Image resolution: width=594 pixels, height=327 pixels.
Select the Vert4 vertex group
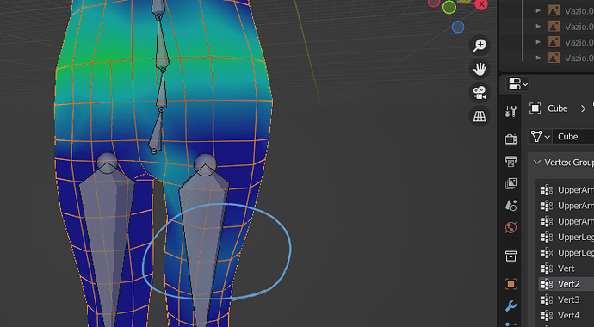point(566,315)
